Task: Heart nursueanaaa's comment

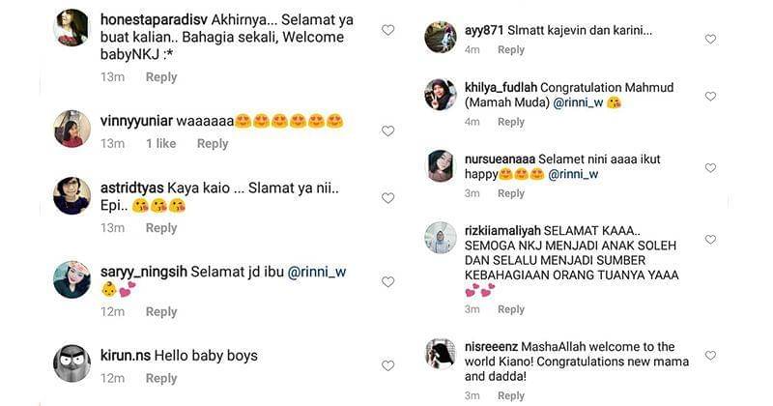Action: pyautogui.click(x=710, y=168)
